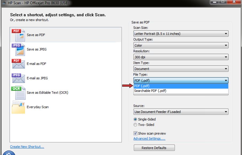The height and width of the screenshot is (155, 242).
Task: Choose the Save as JPEG shortcut icon
Action: (18, 49)
